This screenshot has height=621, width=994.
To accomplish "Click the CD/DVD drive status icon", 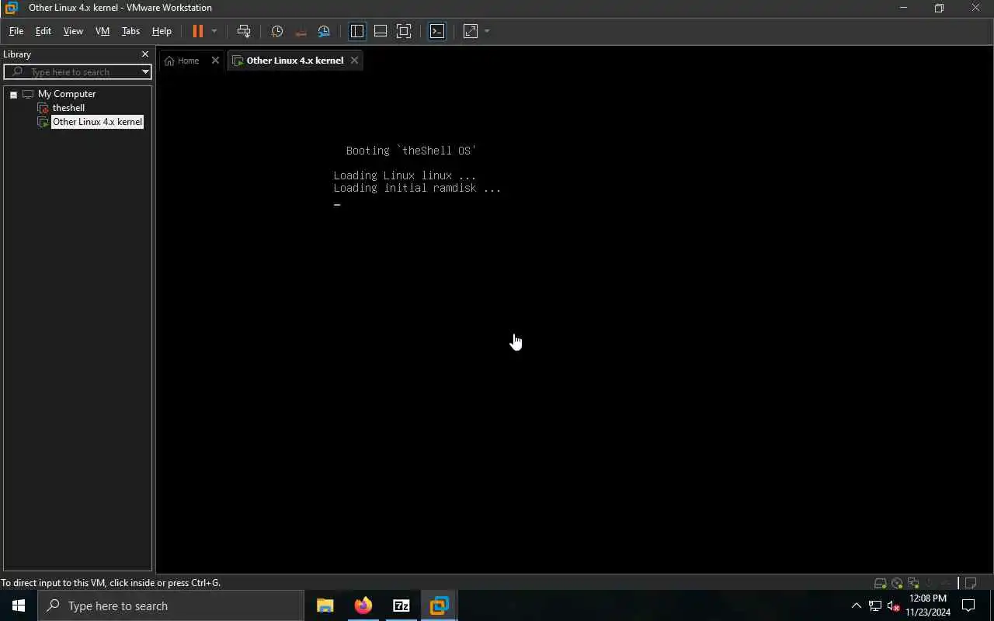I will click(897, 583).
